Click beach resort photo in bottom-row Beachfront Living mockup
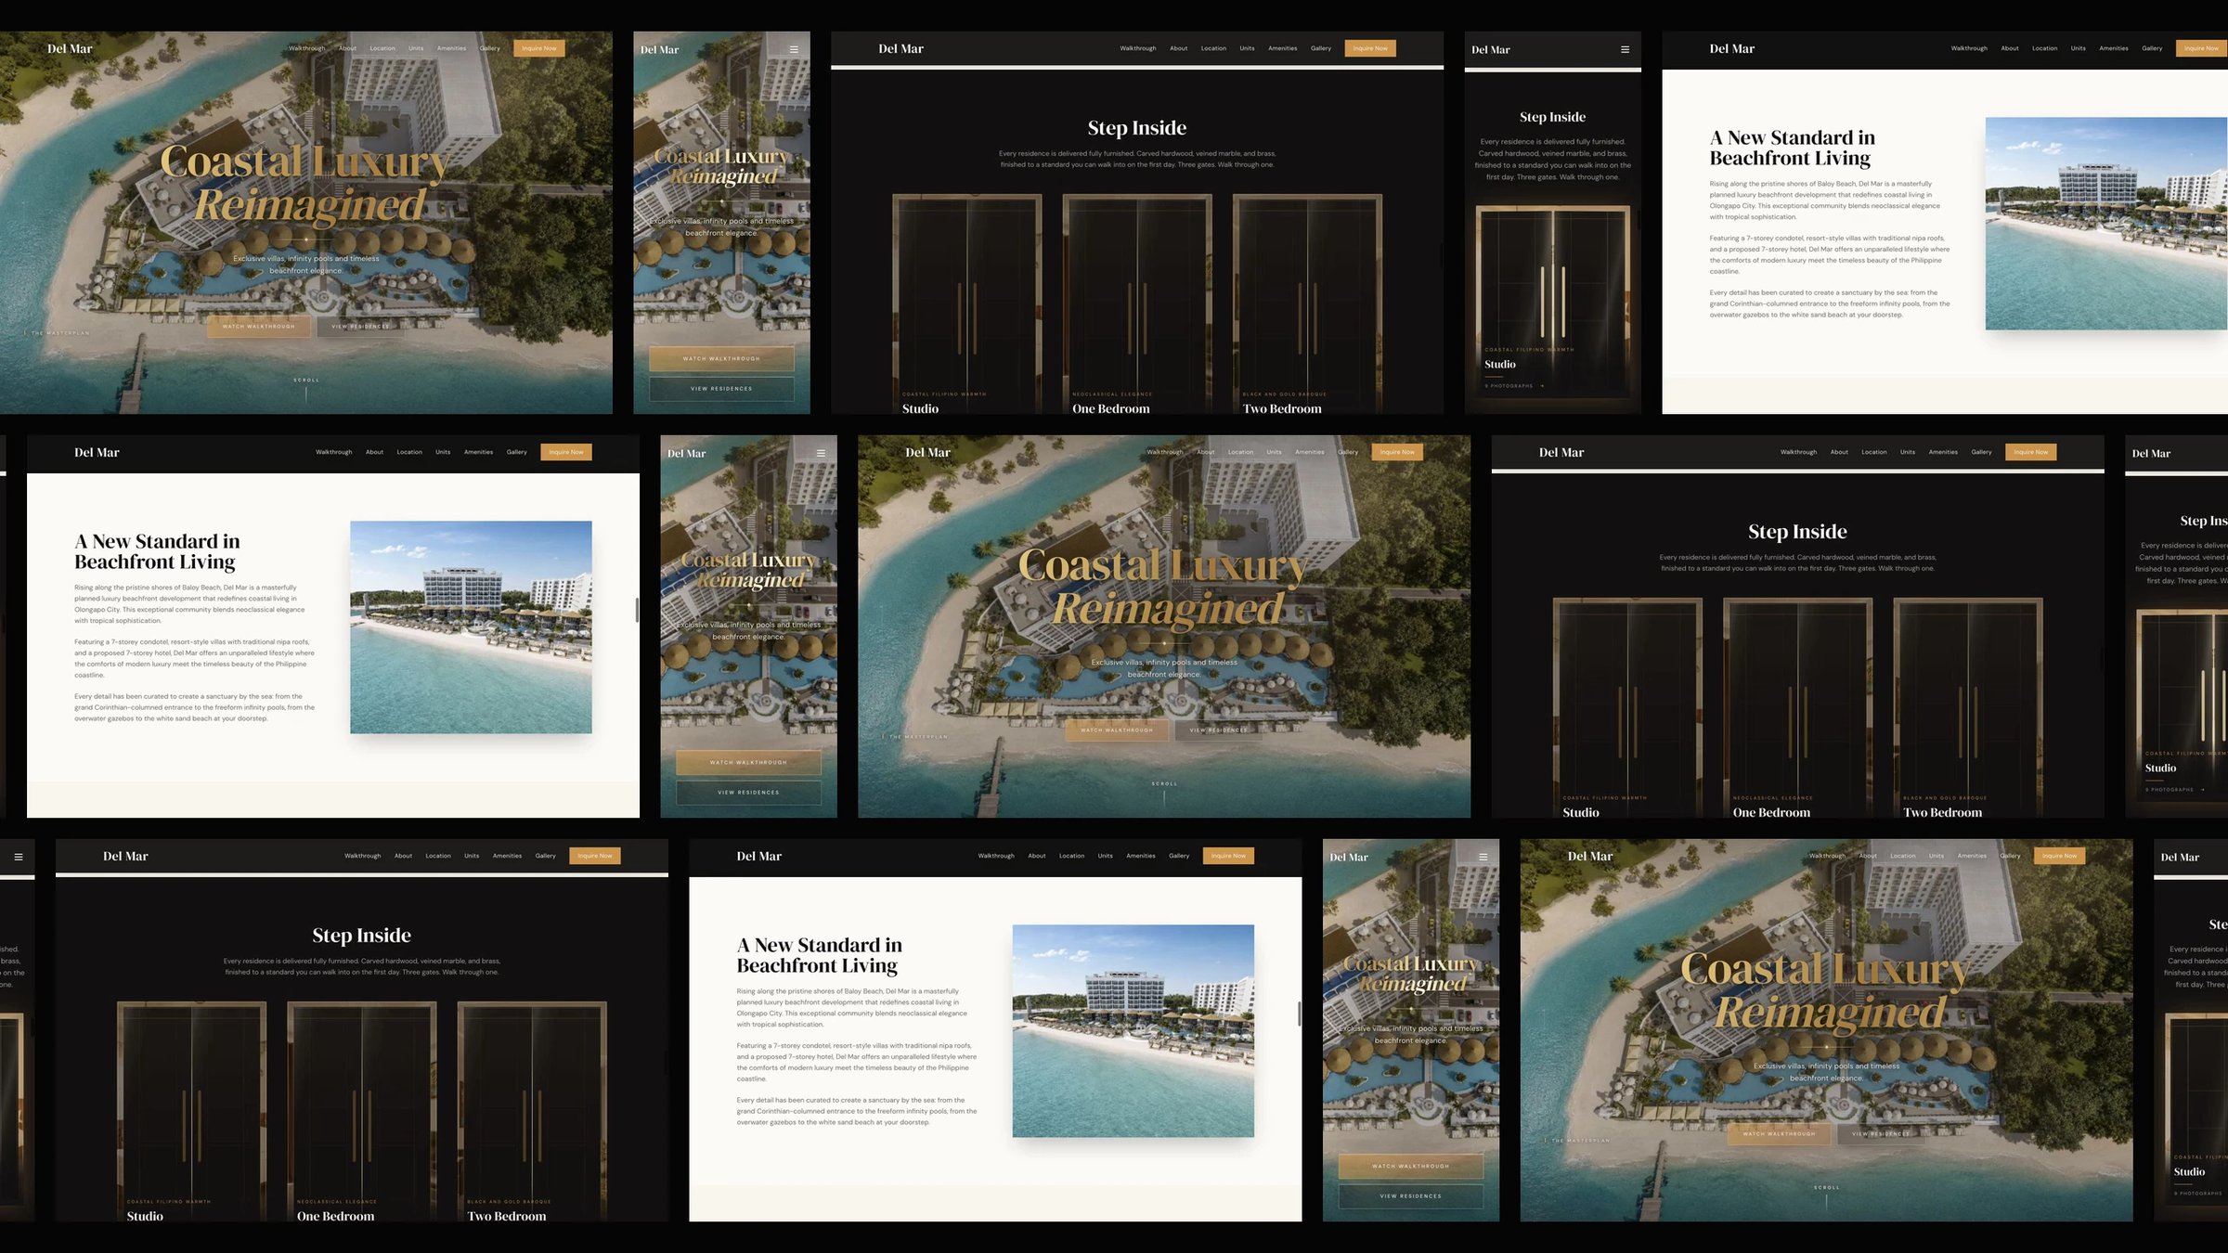 click(x=1133, y=1031)
